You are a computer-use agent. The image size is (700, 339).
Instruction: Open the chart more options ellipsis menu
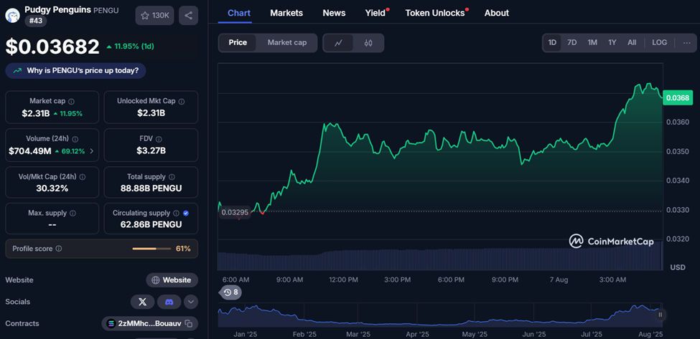pyautogui.click(x=687, y=43)
